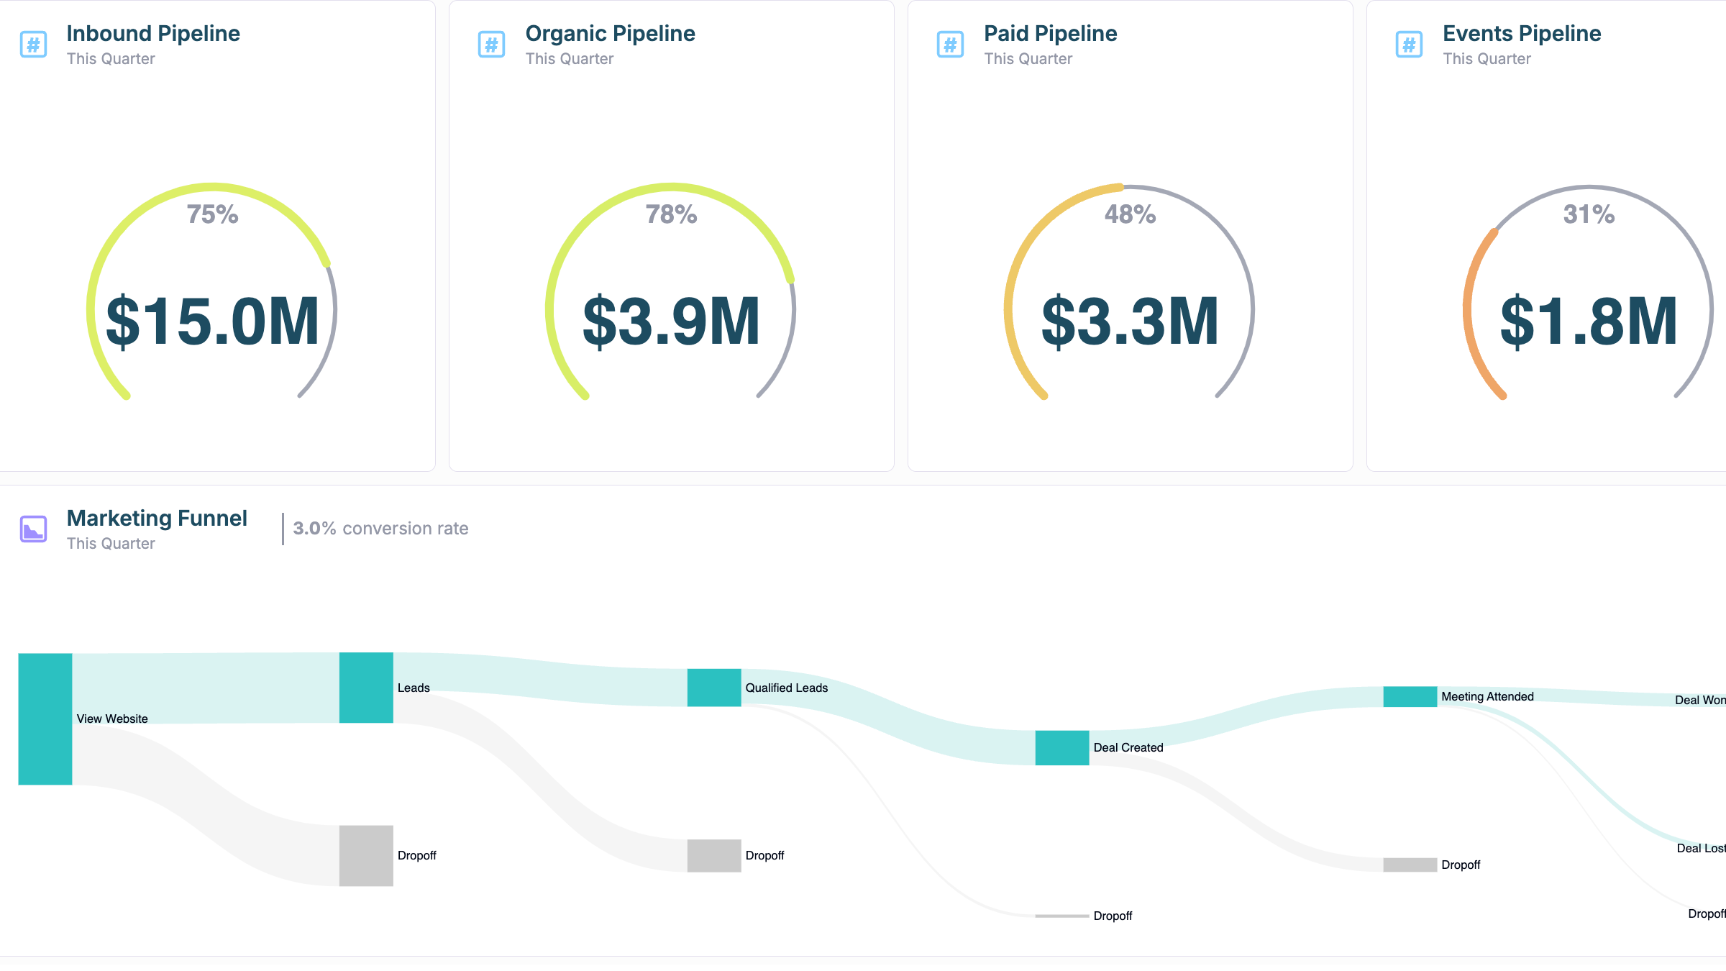Click the teal View Website funnel node
The height and width of the screenshot is (971, 1726).
tap(45, 719)
